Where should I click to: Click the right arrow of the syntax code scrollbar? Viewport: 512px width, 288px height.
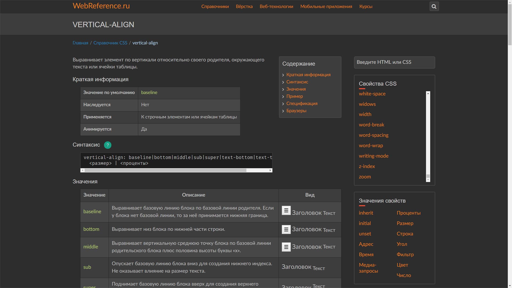tap(270, 170)
